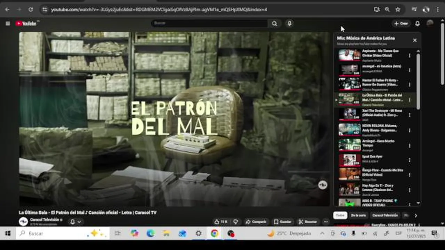Open File Explorer from the taskbar

click(x=166, y=234)
